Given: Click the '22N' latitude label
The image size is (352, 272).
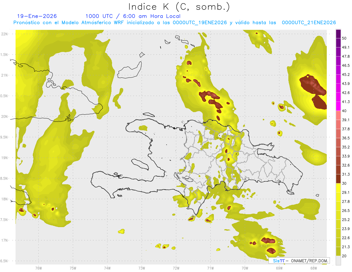Looking at the screenshot, I should [5, 34].
